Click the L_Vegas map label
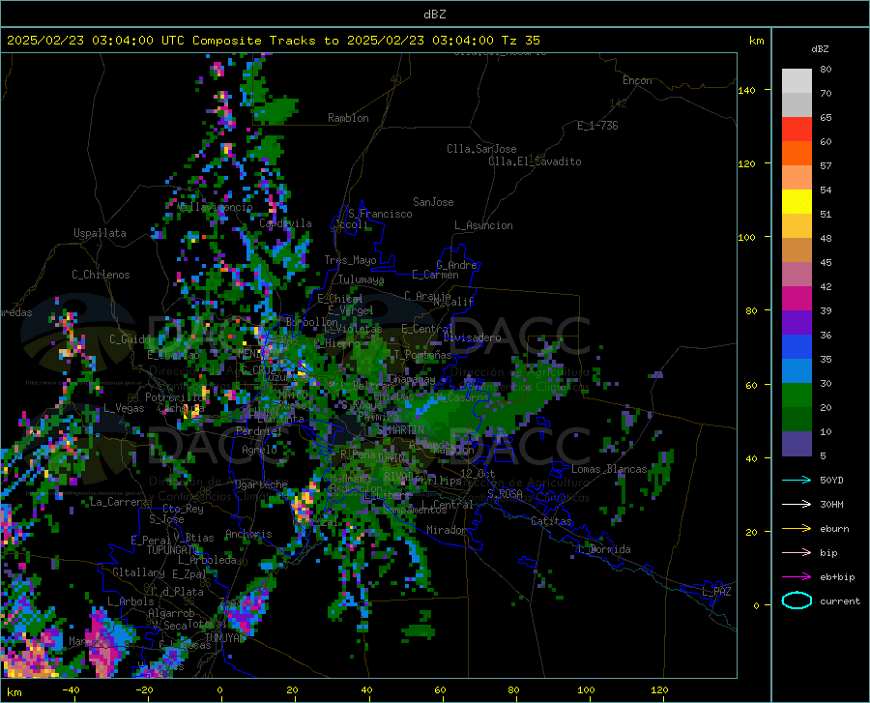The width and height of the screenshot is (870, 703). coord(124,408)
